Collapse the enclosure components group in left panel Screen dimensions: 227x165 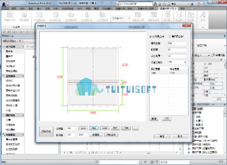point(23,115)
